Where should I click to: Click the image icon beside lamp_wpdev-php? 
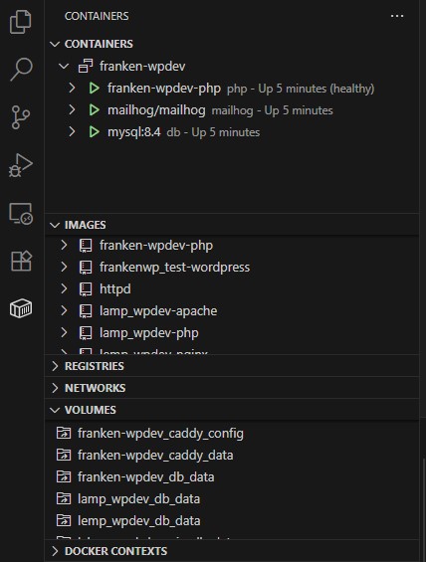pyautogui.click(x=86, y=333)
